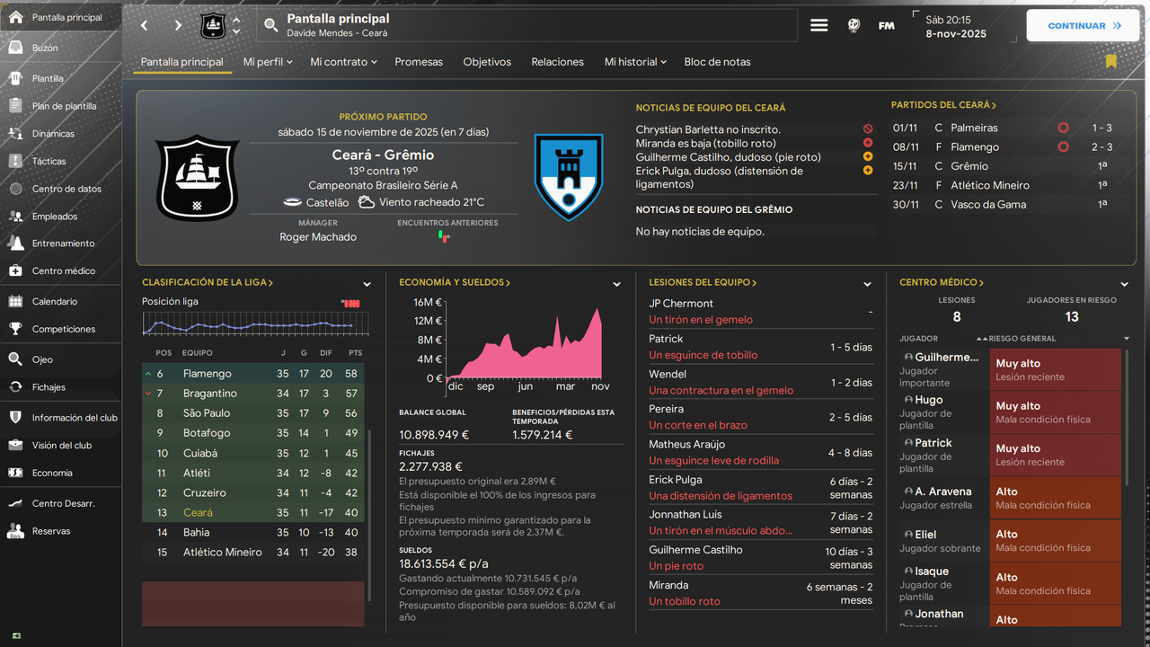This screenshot has width=1150, height=647.
Task: Click Erick Pulga in injuries list
Action: [676, 480]
